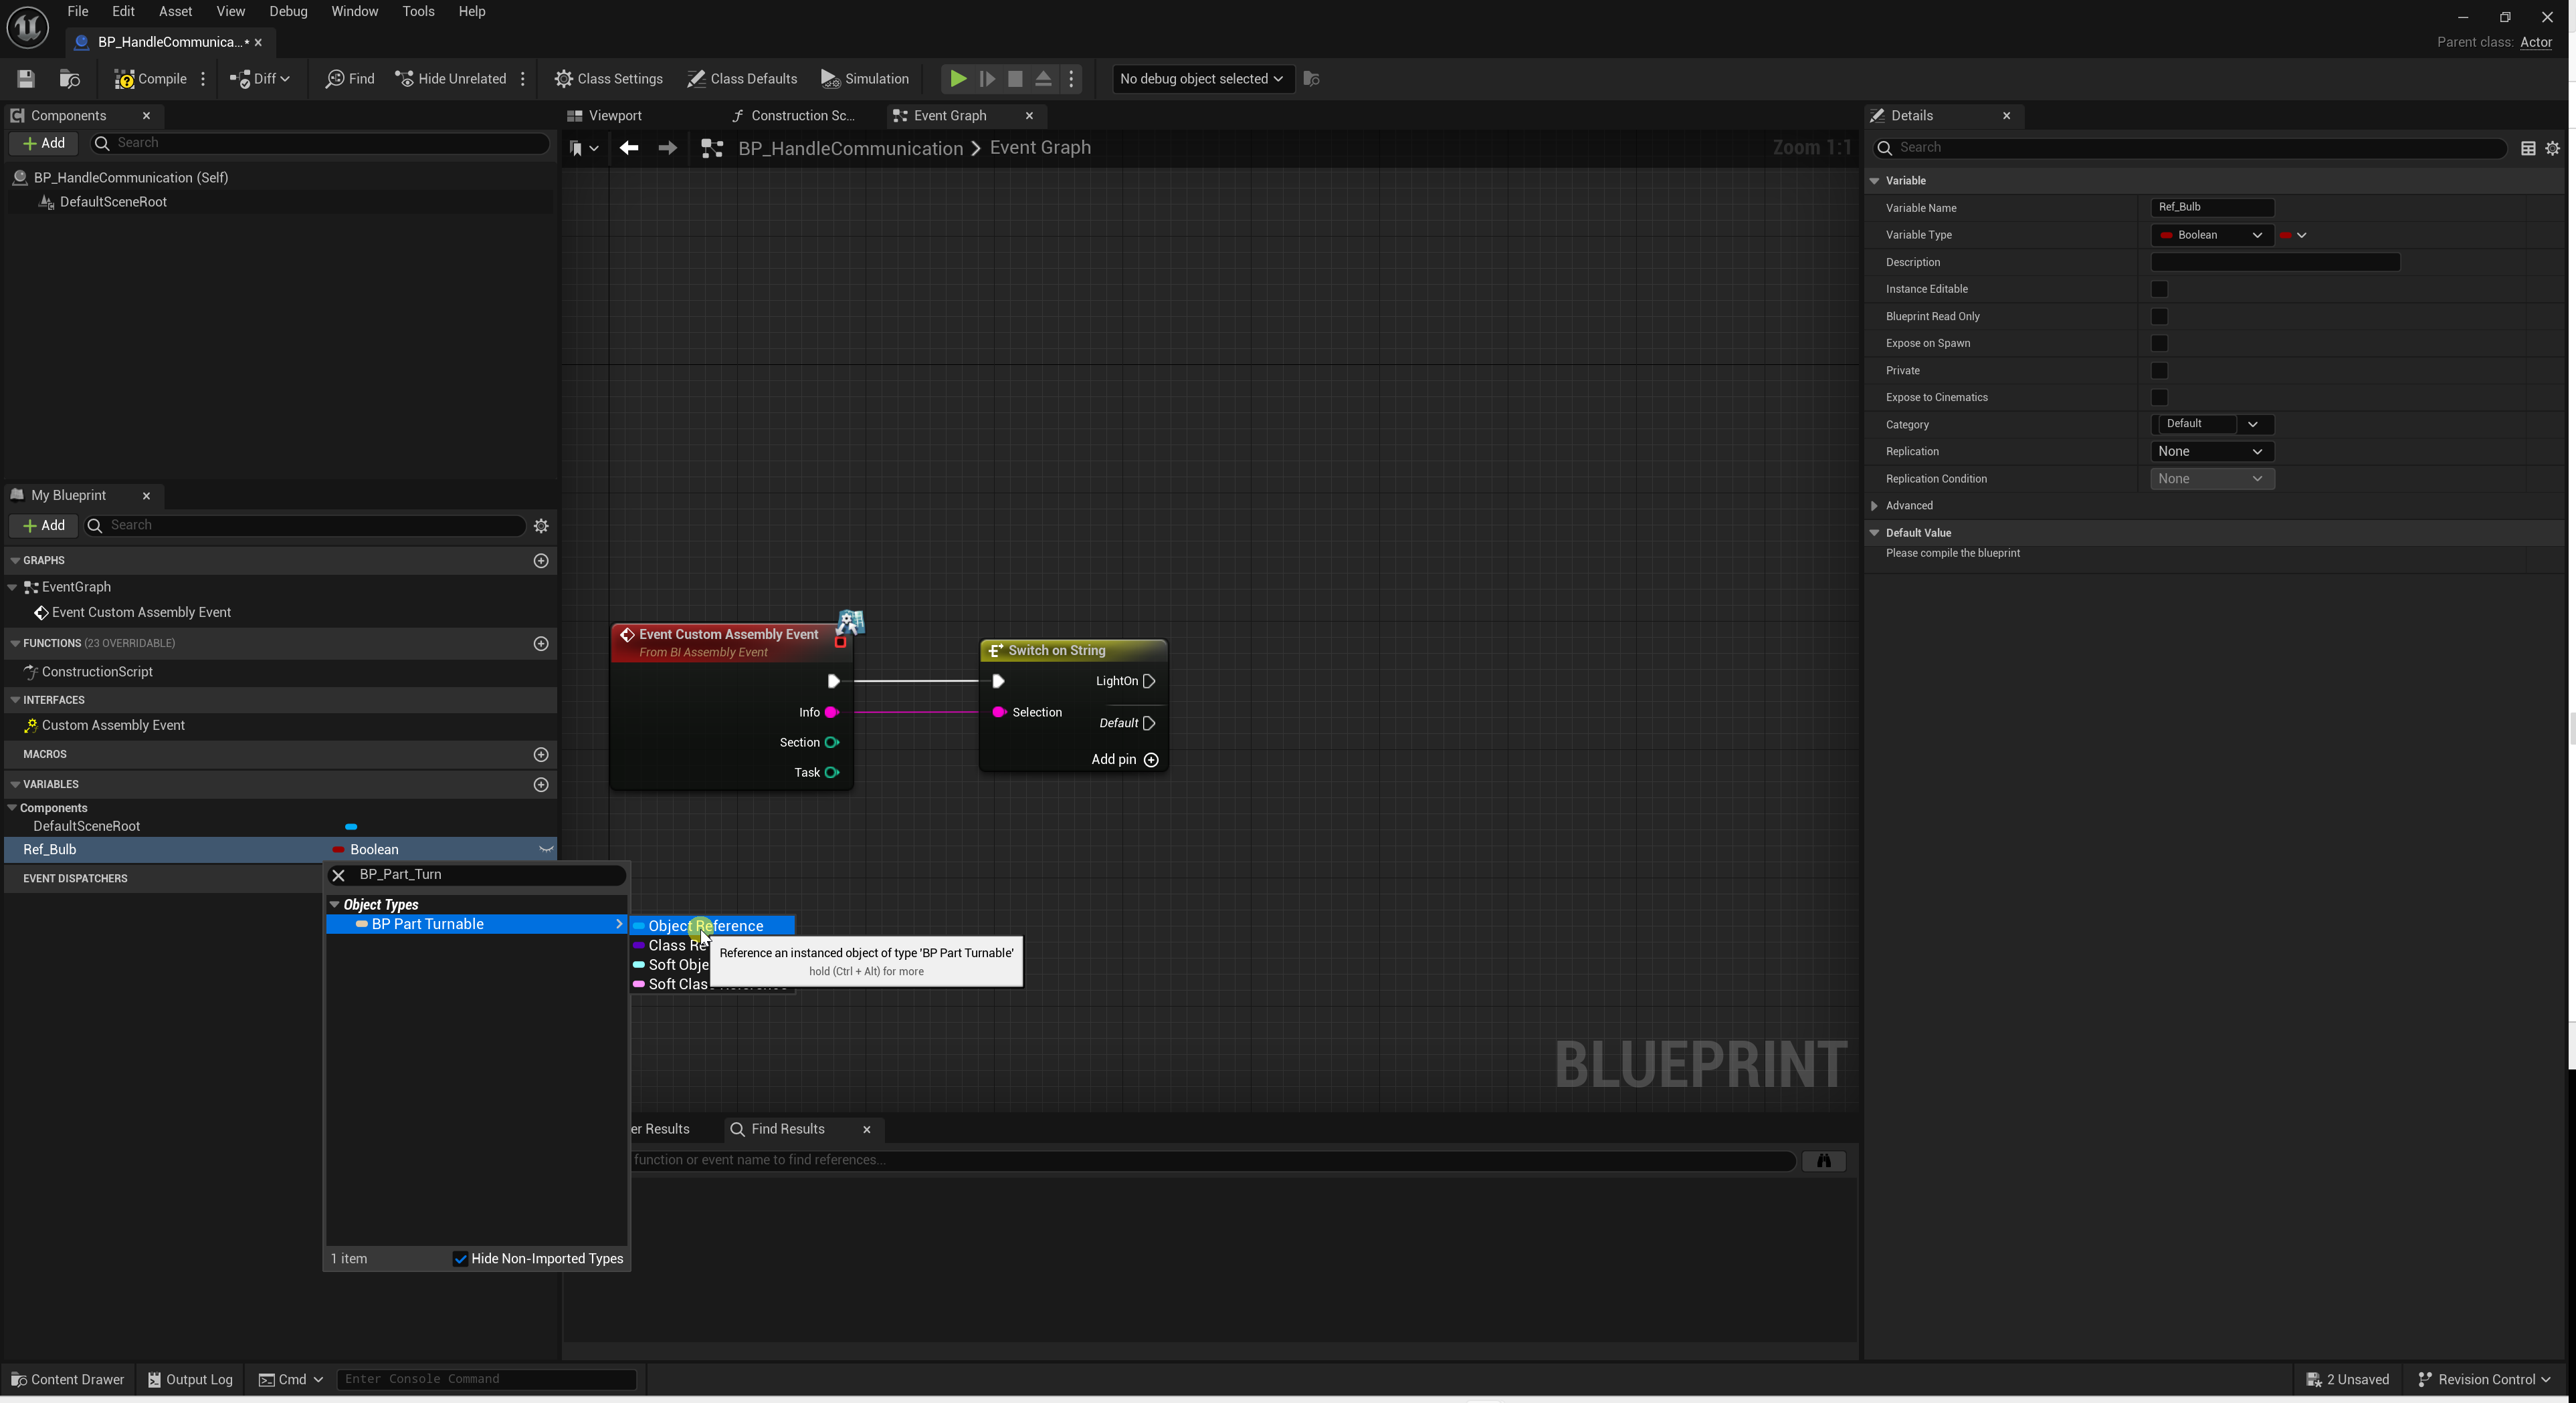Toggle the Private checkbox

[2159, 371]
